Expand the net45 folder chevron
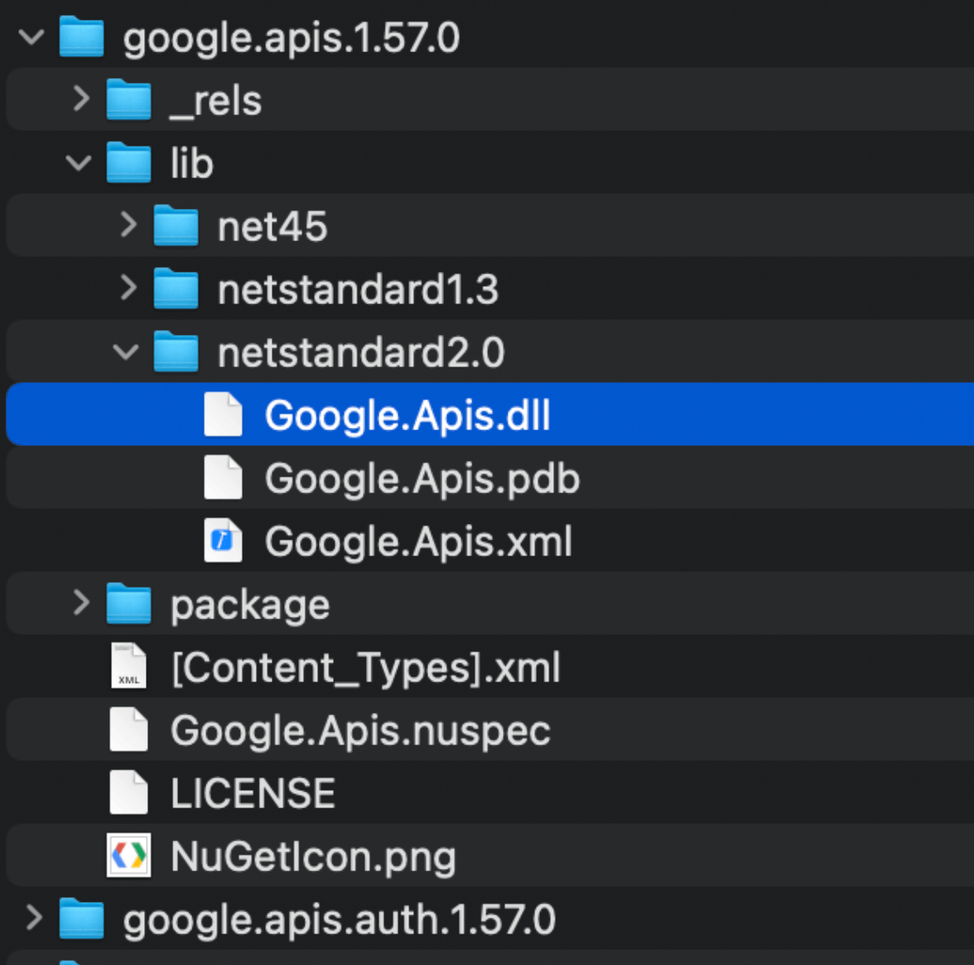This screenshot has height=965, width=974. point(128,225)
